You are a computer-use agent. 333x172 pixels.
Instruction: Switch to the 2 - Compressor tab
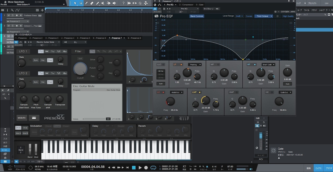[186, 5]
